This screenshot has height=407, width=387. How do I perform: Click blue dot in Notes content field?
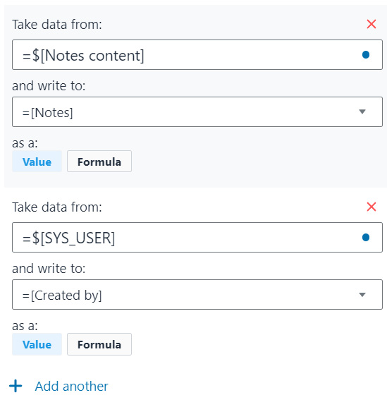[366, 55]
